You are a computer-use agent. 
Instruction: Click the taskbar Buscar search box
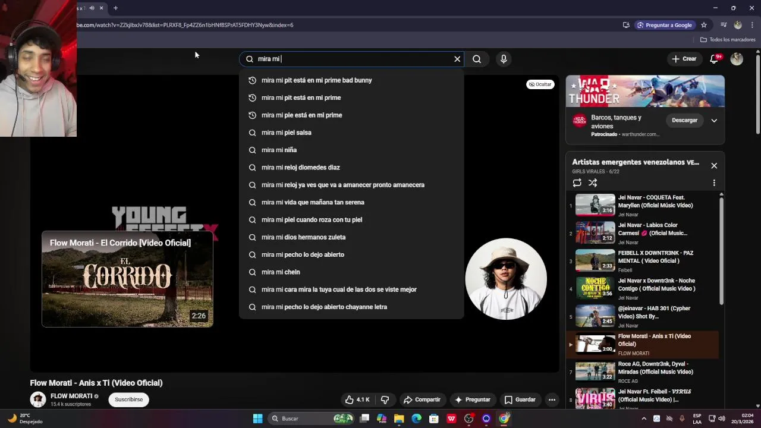click(x=312, y=418)
